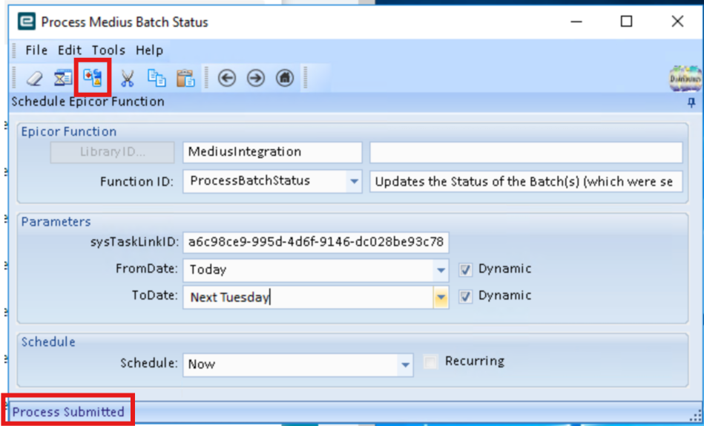Screen dimensions: 704x426
Task: Expand the Schedule dropdown arrow
Action: (406, 364)
